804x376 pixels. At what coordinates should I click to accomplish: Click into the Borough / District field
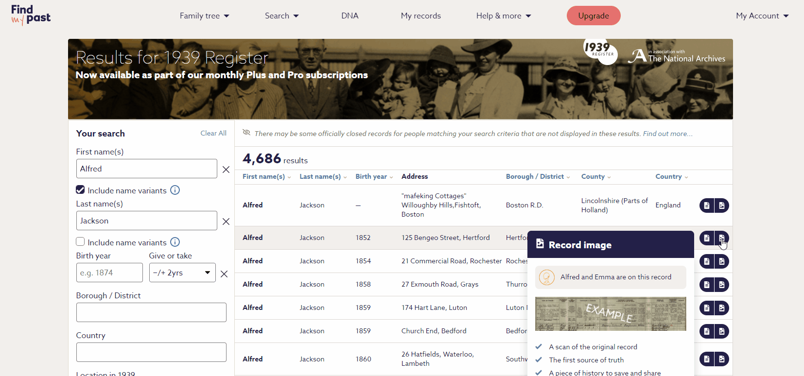151,312
